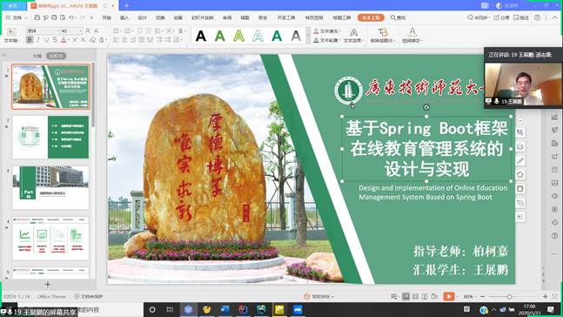Open the notification center icon in system tray
The image size is (563, 317).
[551, 309]
